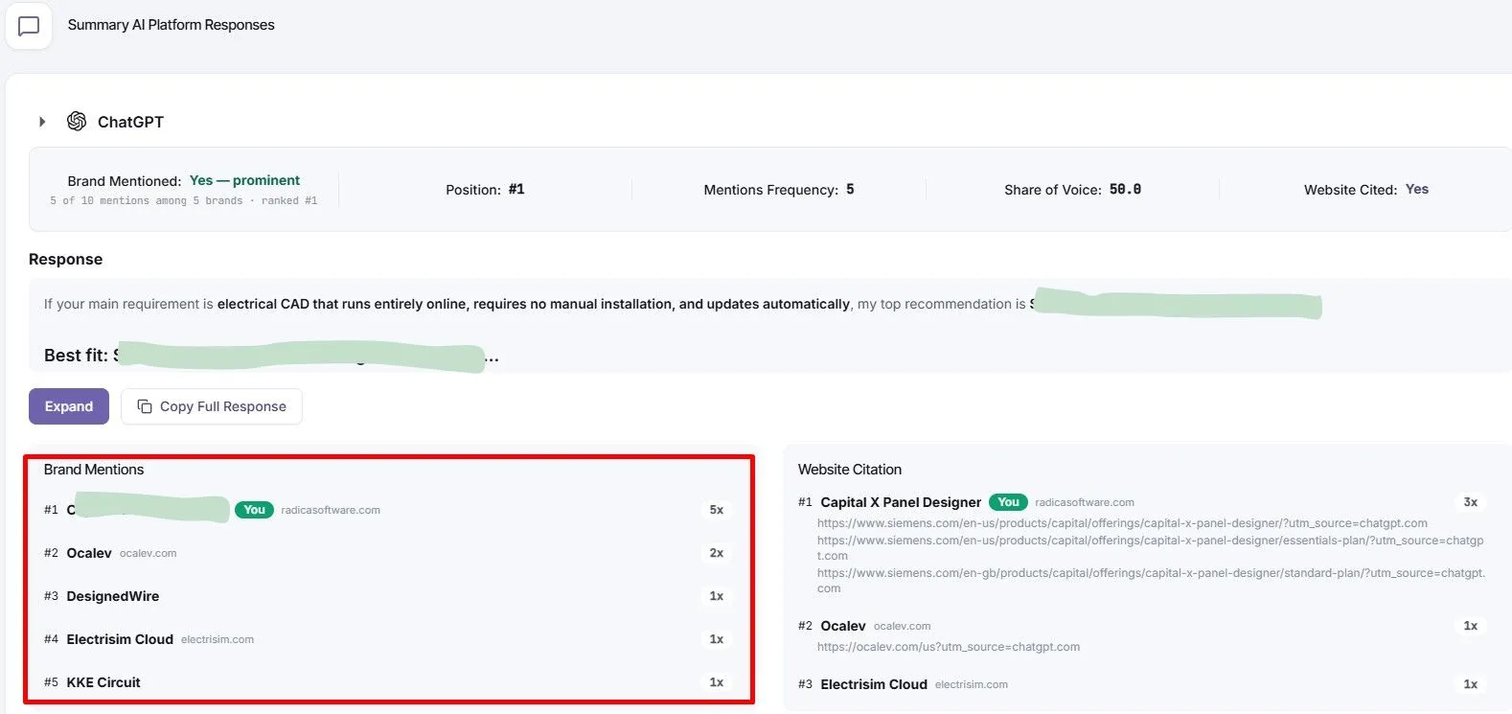The image size is (1512, 714).
Task: Click the Position #1 metric
Action: [x=485, y=190]
